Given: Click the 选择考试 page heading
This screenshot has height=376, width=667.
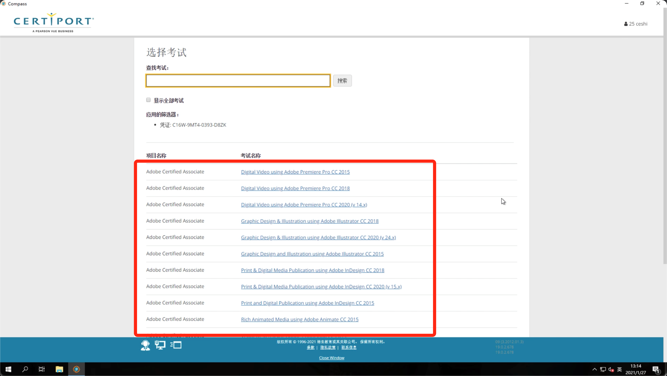Looking at the screenshot, I should (166, 52).
